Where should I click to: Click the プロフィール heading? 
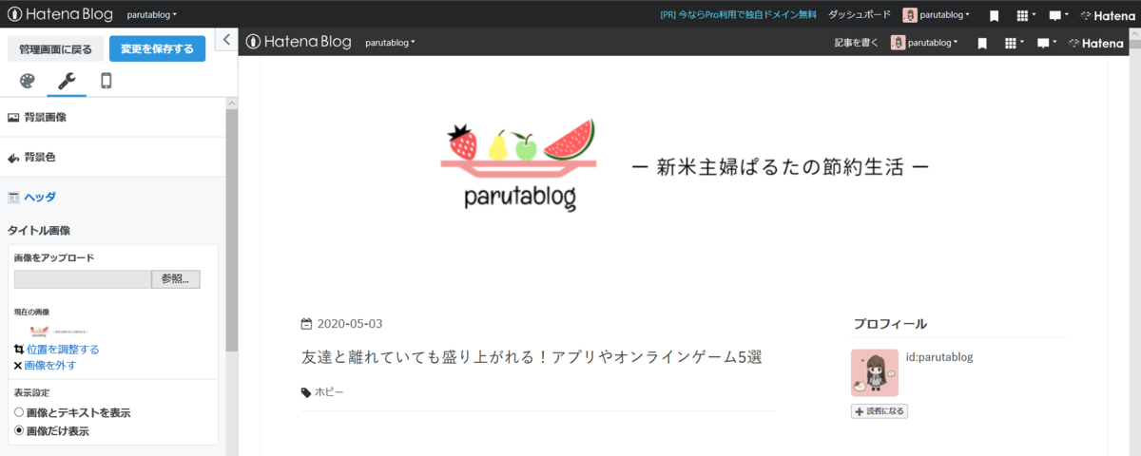[x=889, y=323]
